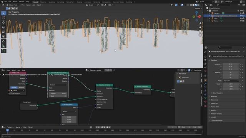
Task: Select Original option in Object Info node
Action: click(x=14, y=87)
